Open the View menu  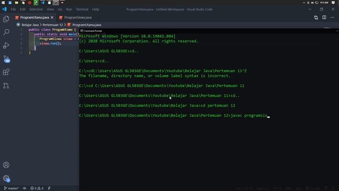coord(50,10)
